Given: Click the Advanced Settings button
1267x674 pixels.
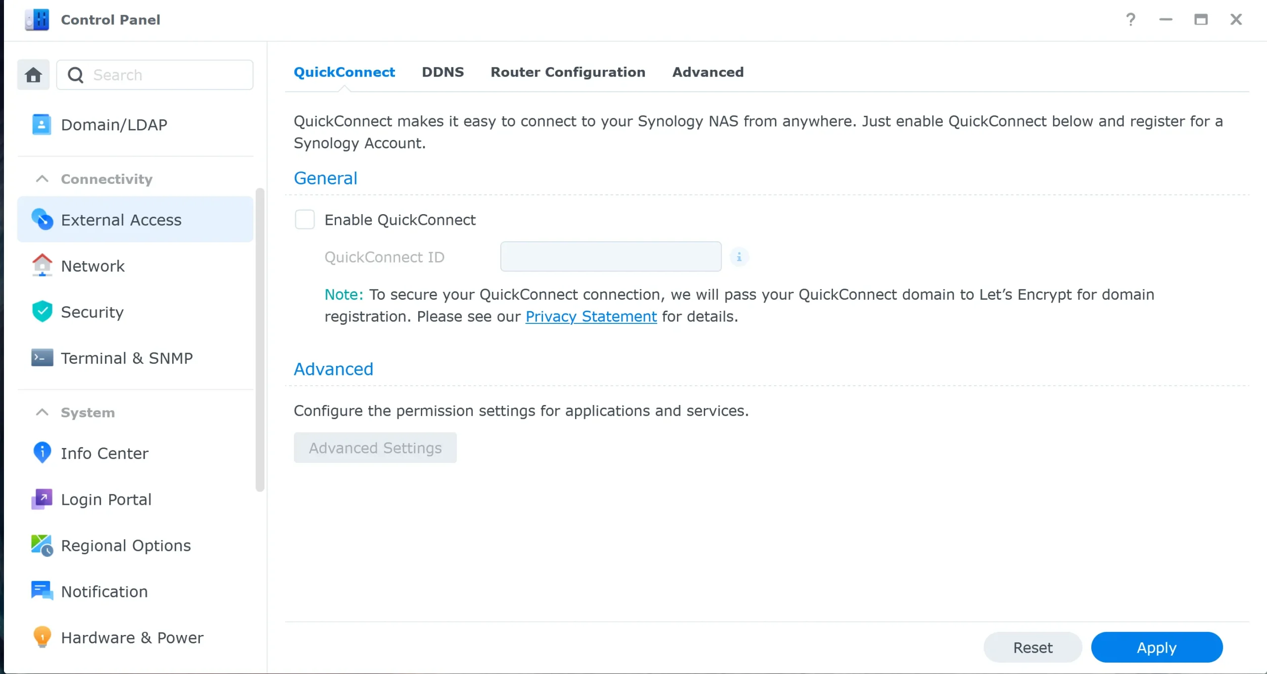Looking at the screenshot, I should [x=375, y=448].
